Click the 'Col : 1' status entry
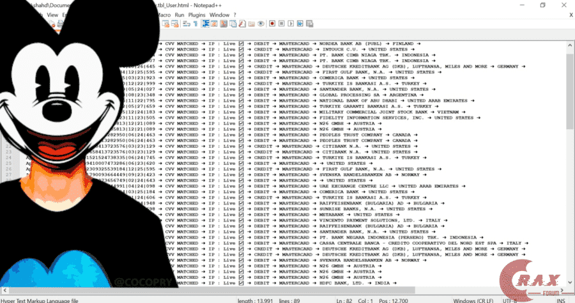The height and width of the screenshot is (303, 575). click(365, 301)
